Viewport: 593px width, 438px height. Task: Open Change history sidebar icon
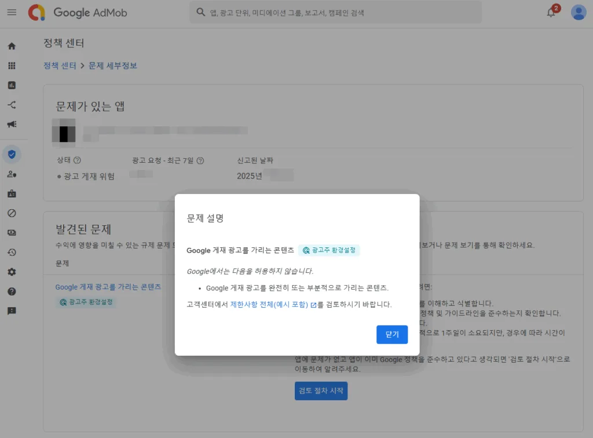click(12, 252)
